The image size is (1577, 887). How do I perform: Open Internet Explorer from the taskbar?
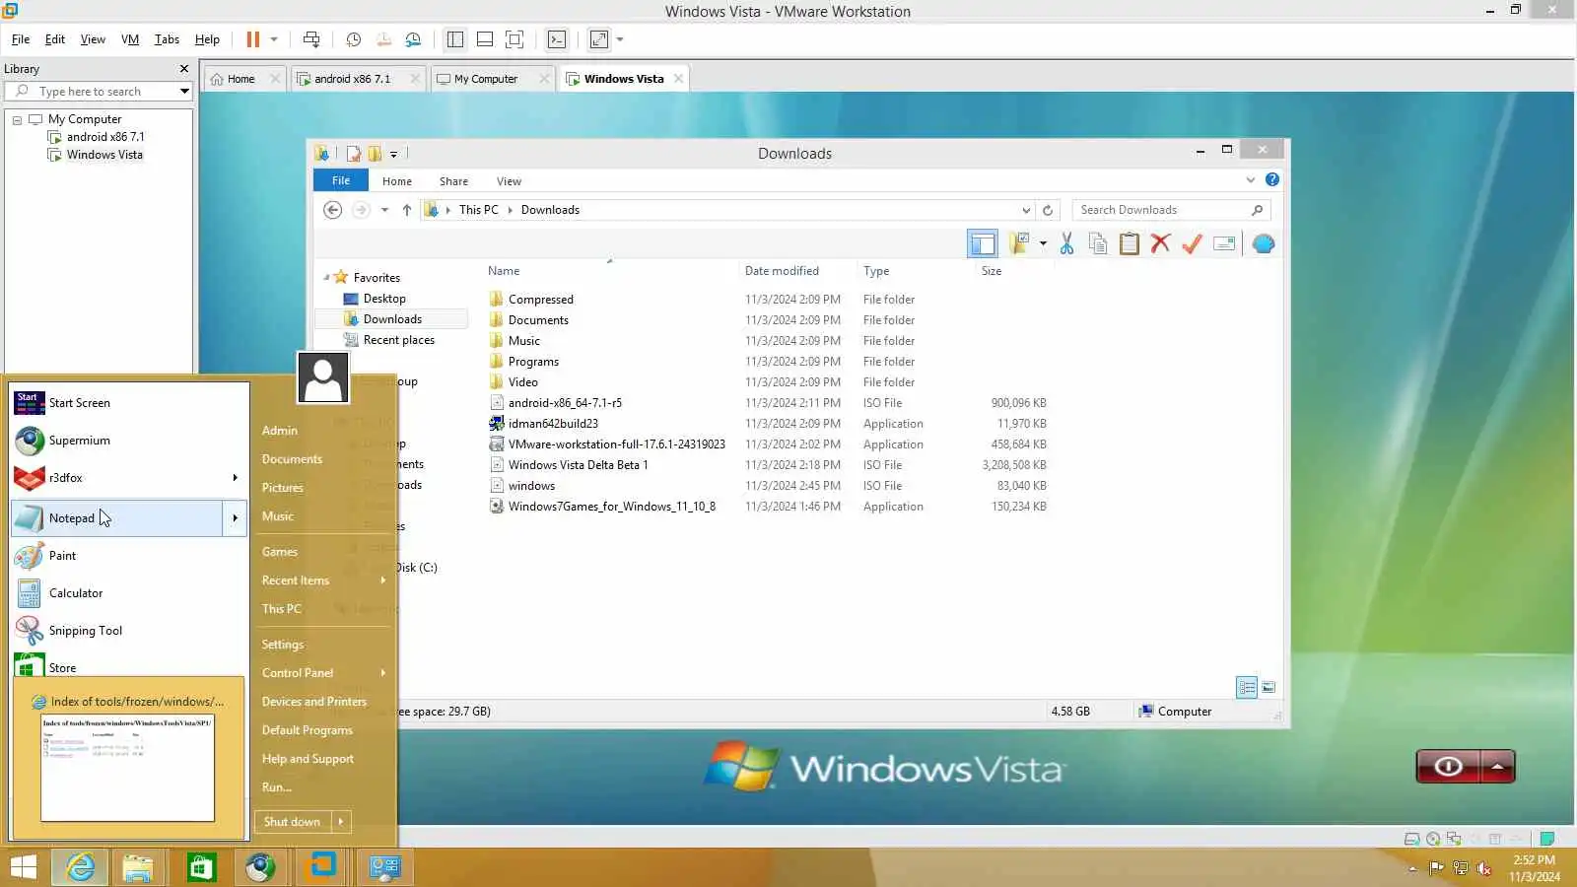(80, 867)
